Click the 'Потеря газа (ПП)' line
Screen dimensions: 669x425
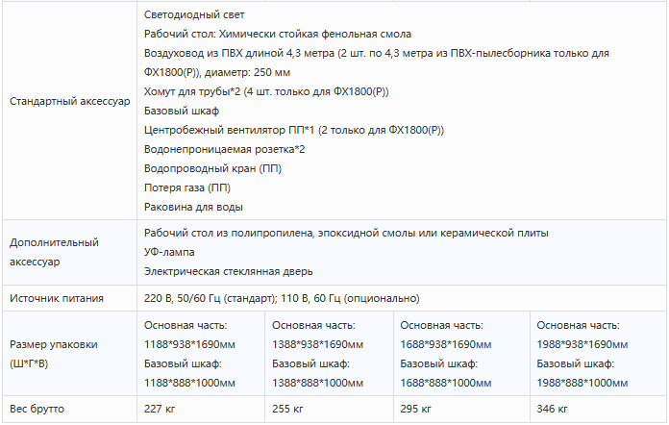tap(187, 187)
